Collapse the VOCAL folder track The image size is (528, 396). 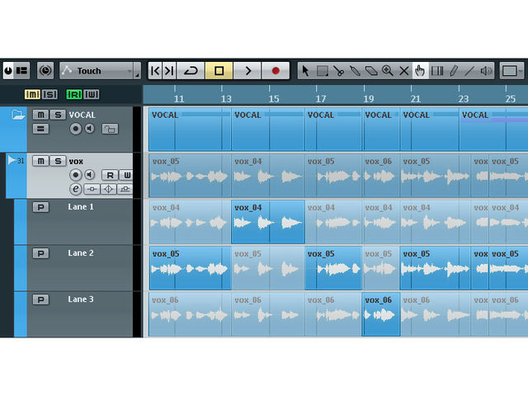pyautogui.click(x=18, y=115)
